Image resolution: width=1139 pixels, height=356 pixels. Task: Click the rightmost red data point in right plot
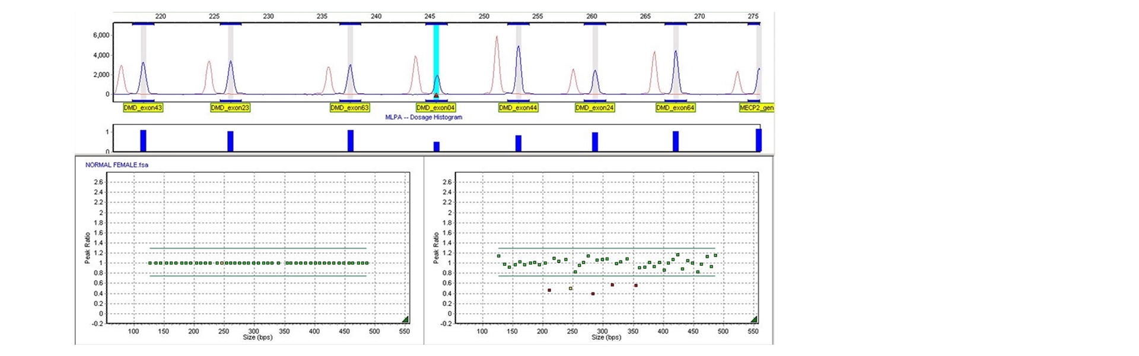pos(636,285)
